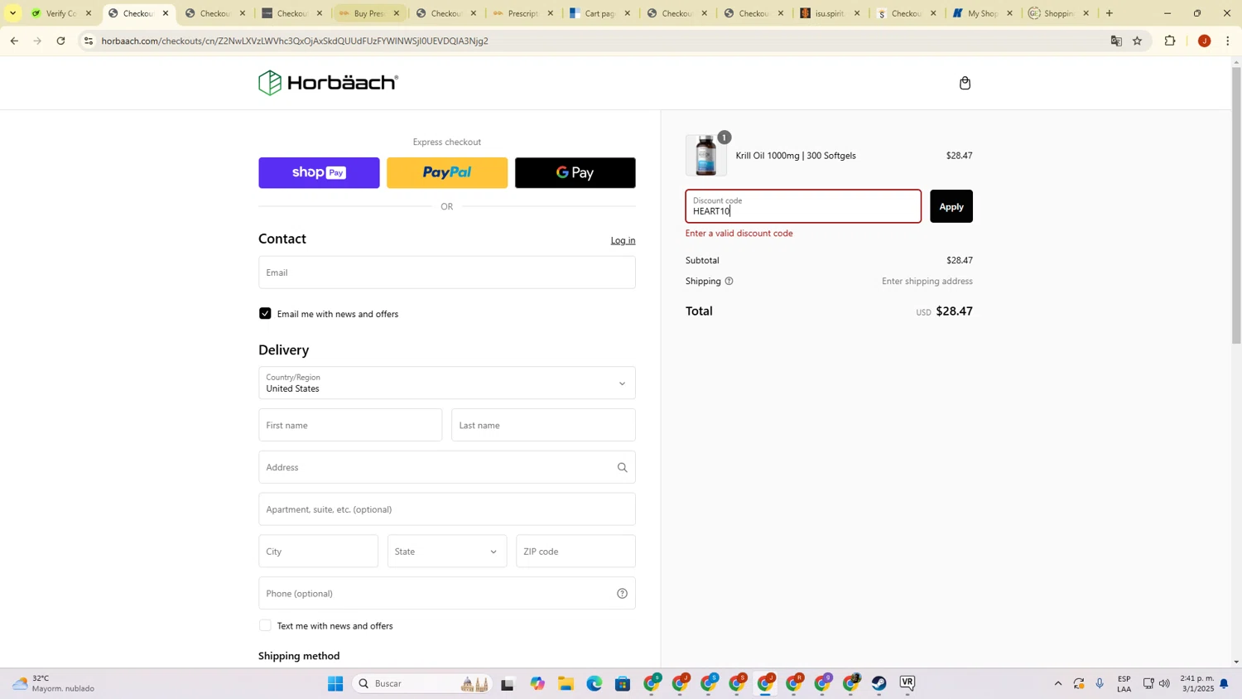Open the Country/Region dropdown
The image size is (1242, 699).
pos(447,383)
